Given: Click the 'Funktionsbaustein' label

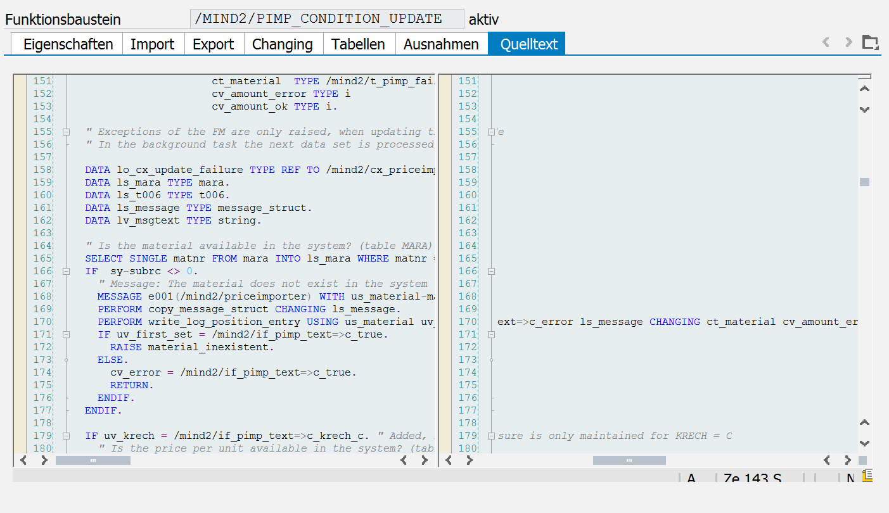Looking at the screenshot, I should click(63, 20).
